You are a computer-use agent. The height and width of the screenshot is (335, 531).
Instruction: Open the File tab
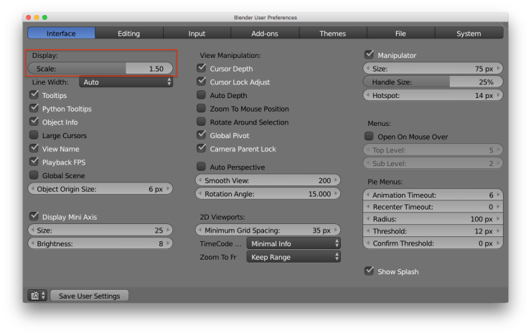point(400,34)
